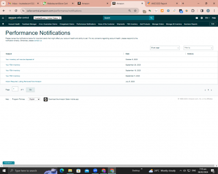The height and width of the screenshot is (174, 218).
Task: Open Microsoft Store from the taskbar
Action: (78, 171)
